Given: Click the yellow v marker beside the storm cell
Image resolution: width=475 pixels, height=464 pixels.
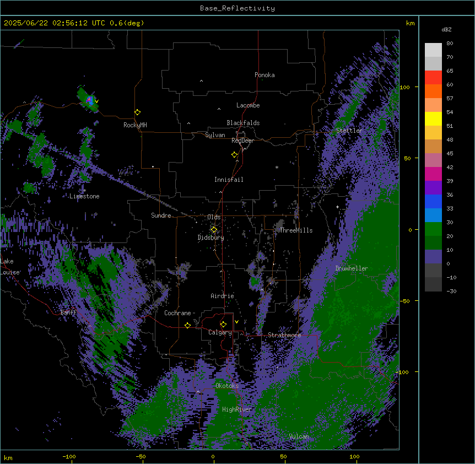Looking at the screenshot, I should tap(96, 101).
